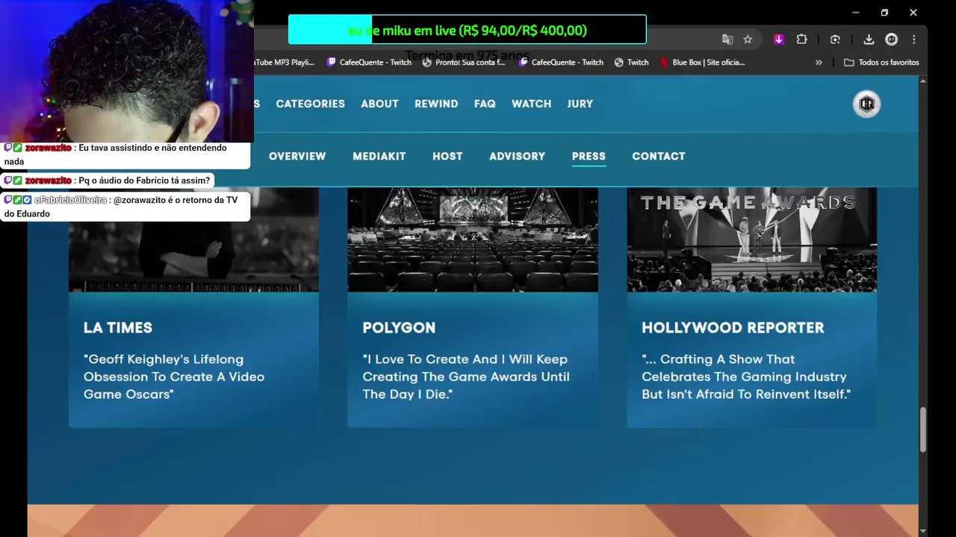
Task: Click the "Crafting A Show" quote
Action: (746, 377)
